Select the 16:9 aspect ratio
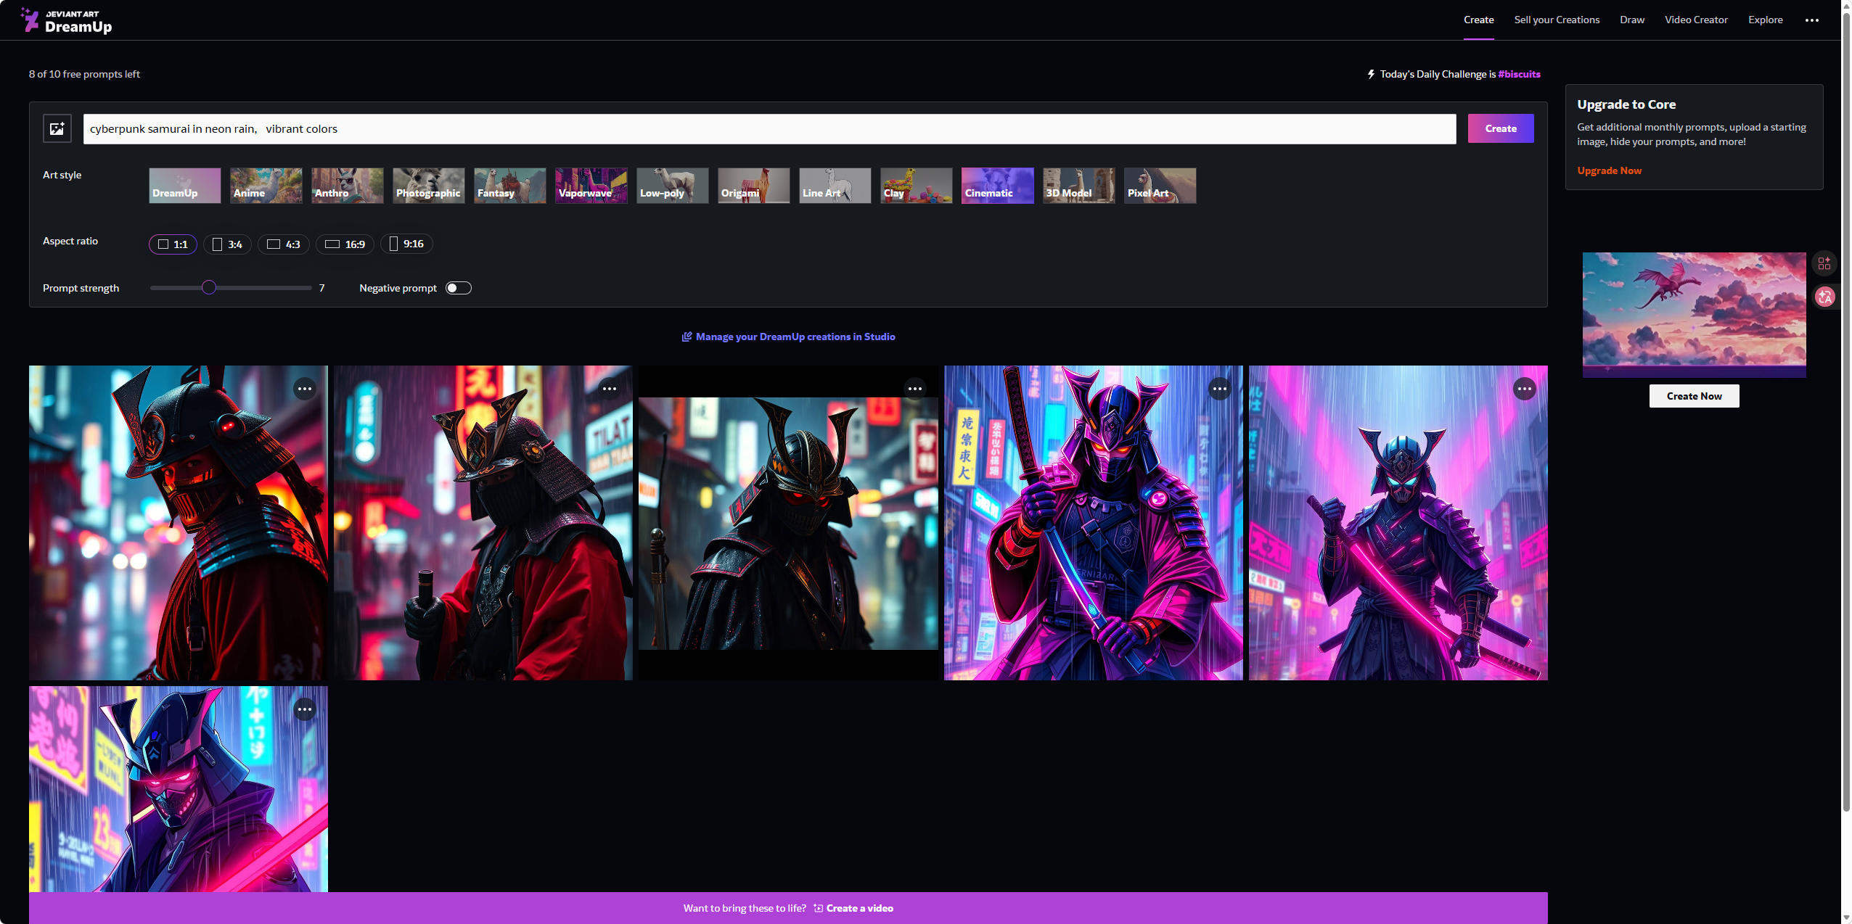Viewport: 1852px width, 924px height. coord(345,244)
